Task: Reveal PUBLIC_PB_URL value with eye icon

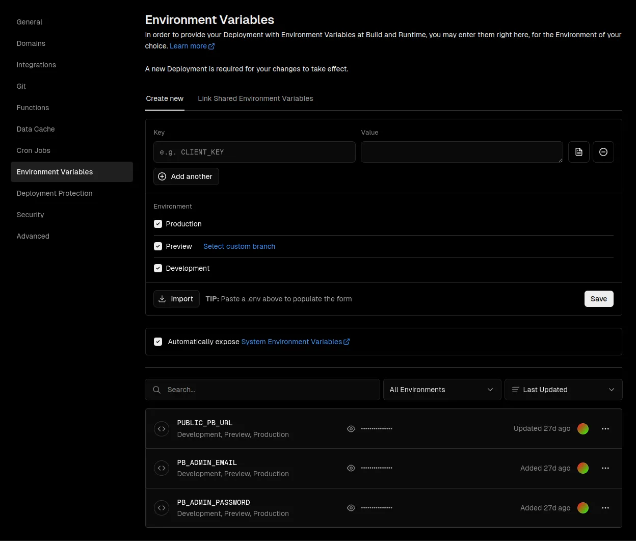Action: point(351,429)
